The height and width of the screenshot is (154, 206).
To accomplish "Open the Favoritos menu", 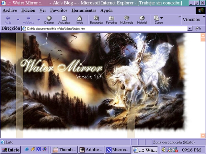I will point(59,10).
